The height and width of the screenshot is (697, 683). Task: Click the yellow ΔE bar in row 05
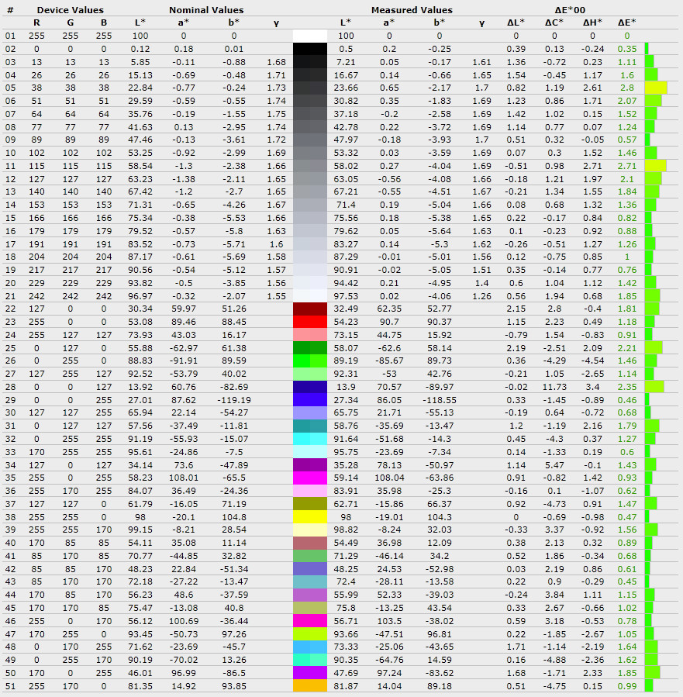pos(655,88)
